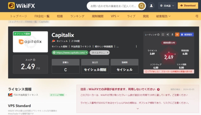Click the red warning banner under rating
Image resolution: width=201 pixels, height=115 pixels.
(x=169, y=71)
